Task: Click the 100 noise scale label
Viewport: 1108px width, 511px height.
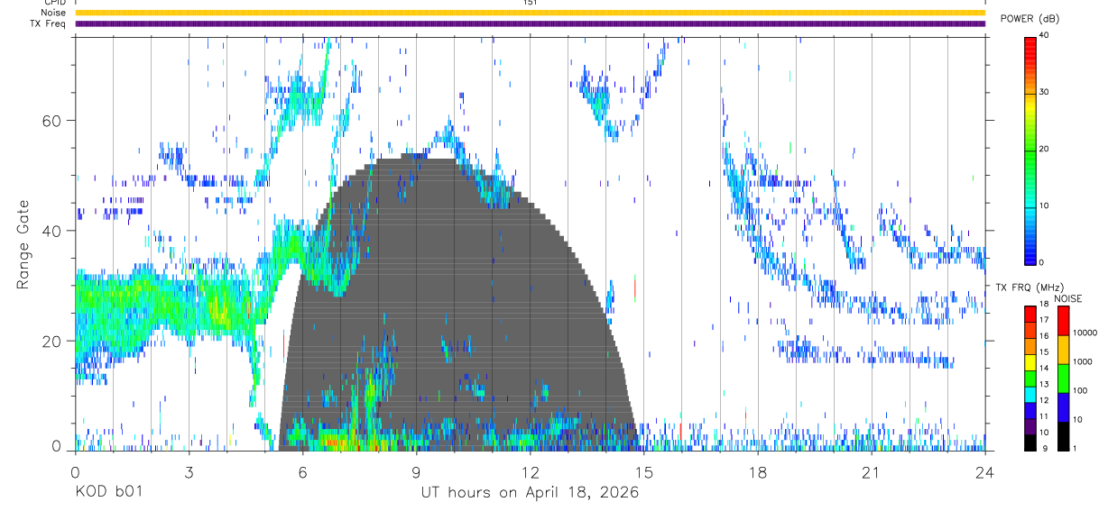Action: [1079, 391]
